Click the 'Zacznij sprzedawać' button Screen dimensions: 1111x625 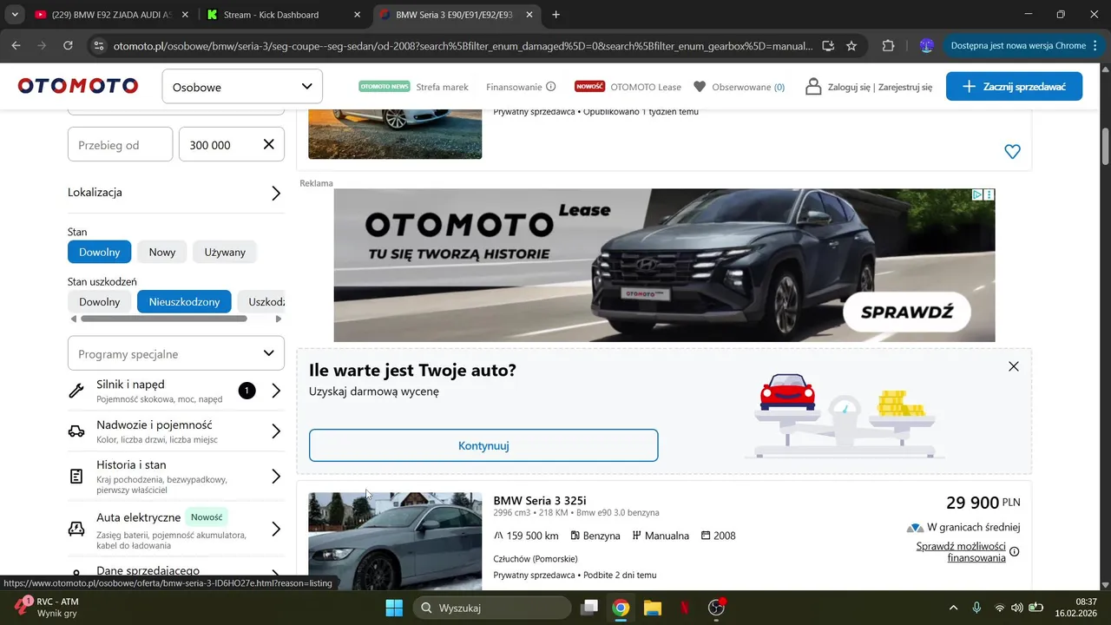(1014, 87)
